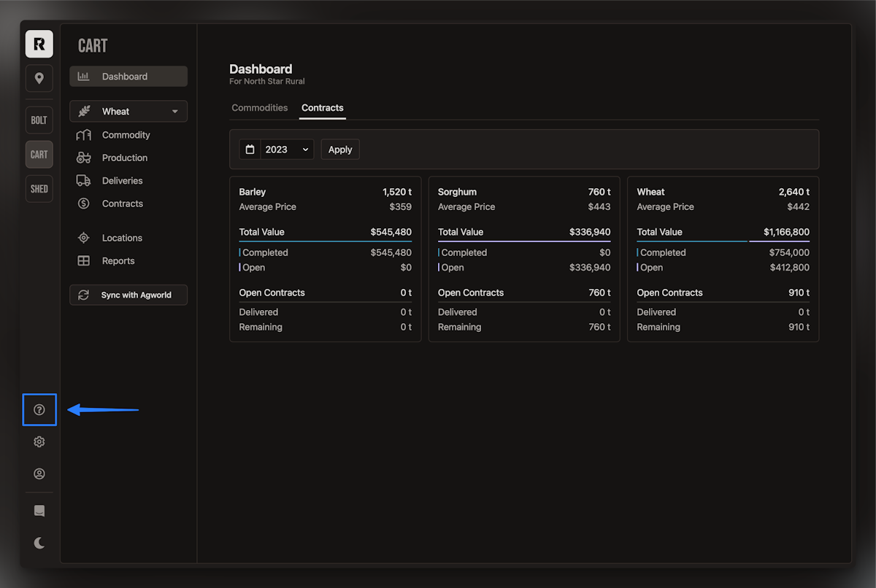Click Sync with Agworld button
This screenshot has width=876, height=588.
coord(128,295)
